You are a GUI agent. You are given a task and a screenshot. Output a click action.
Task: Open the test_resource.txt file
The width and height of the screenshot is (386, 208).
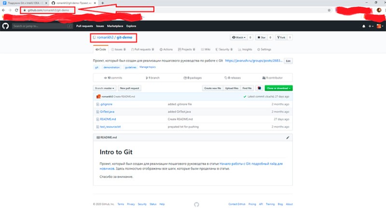(x=110, y=127)
